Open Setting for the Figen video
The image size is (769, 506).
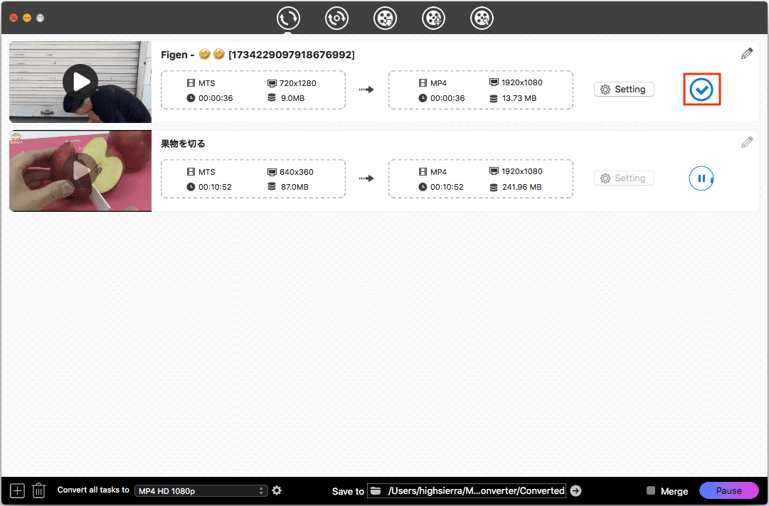624,89
